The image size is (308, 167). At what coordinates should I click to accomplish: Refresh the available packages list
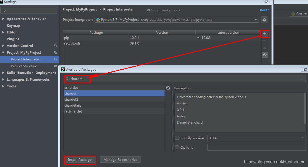pyautogui.click(x=168, y=88)
